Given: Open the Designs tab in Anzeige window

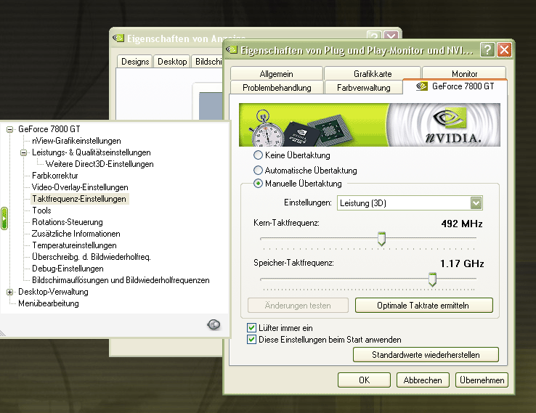Looking at the screenshot, I should pos(135,62).
